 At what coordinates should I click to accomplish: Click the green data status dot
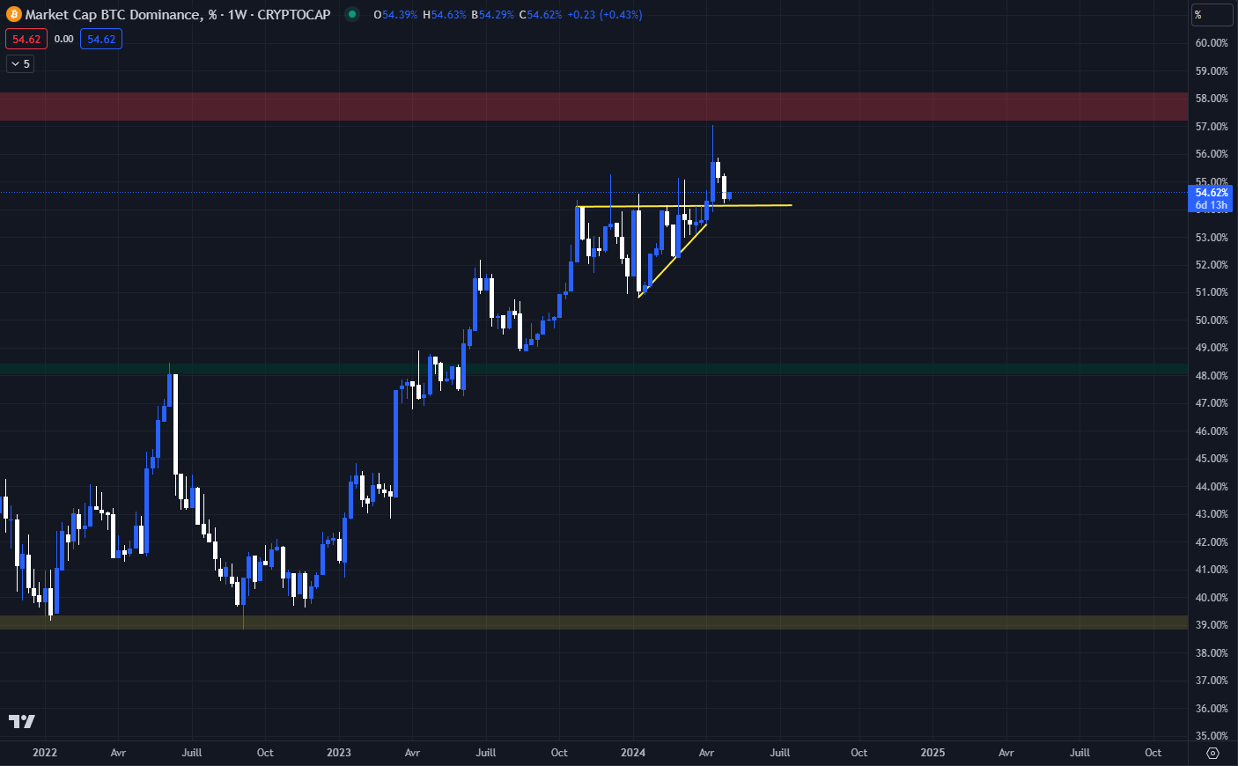[x=352, y=15]
